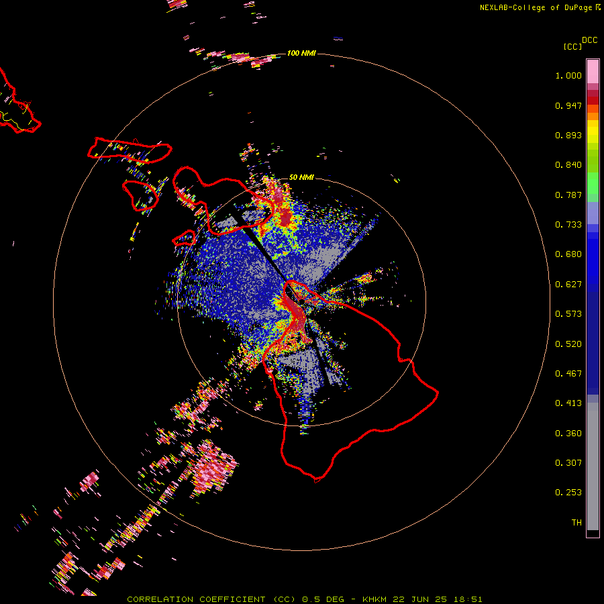Click the 0.787 scale value
Image resolution: width=604 pixels, height=604 pixels.
(x=568, y=195)
